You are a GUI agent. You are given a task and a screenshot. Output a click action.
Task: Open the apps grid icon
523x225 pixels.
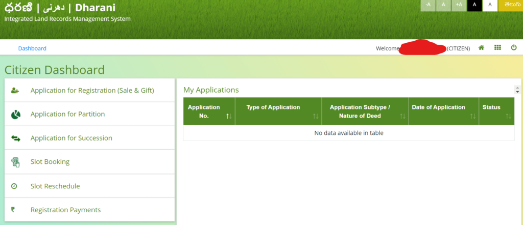[497, 48]
